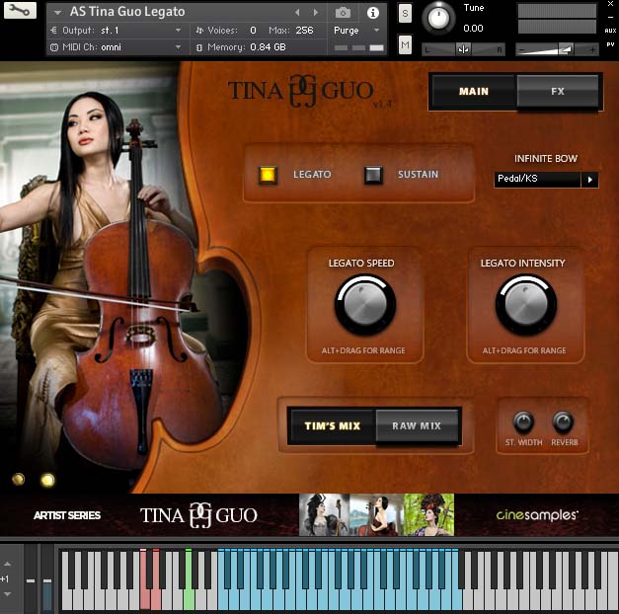619x614 pixels.
Task: Open the Purge dropdown menu
Action: [x=356, y=31]
